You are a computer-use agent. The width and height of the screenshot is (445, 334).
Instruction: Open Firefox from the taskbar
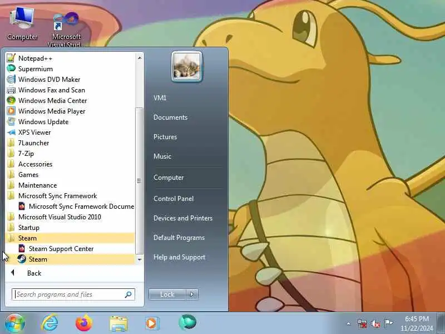(84, 323)
